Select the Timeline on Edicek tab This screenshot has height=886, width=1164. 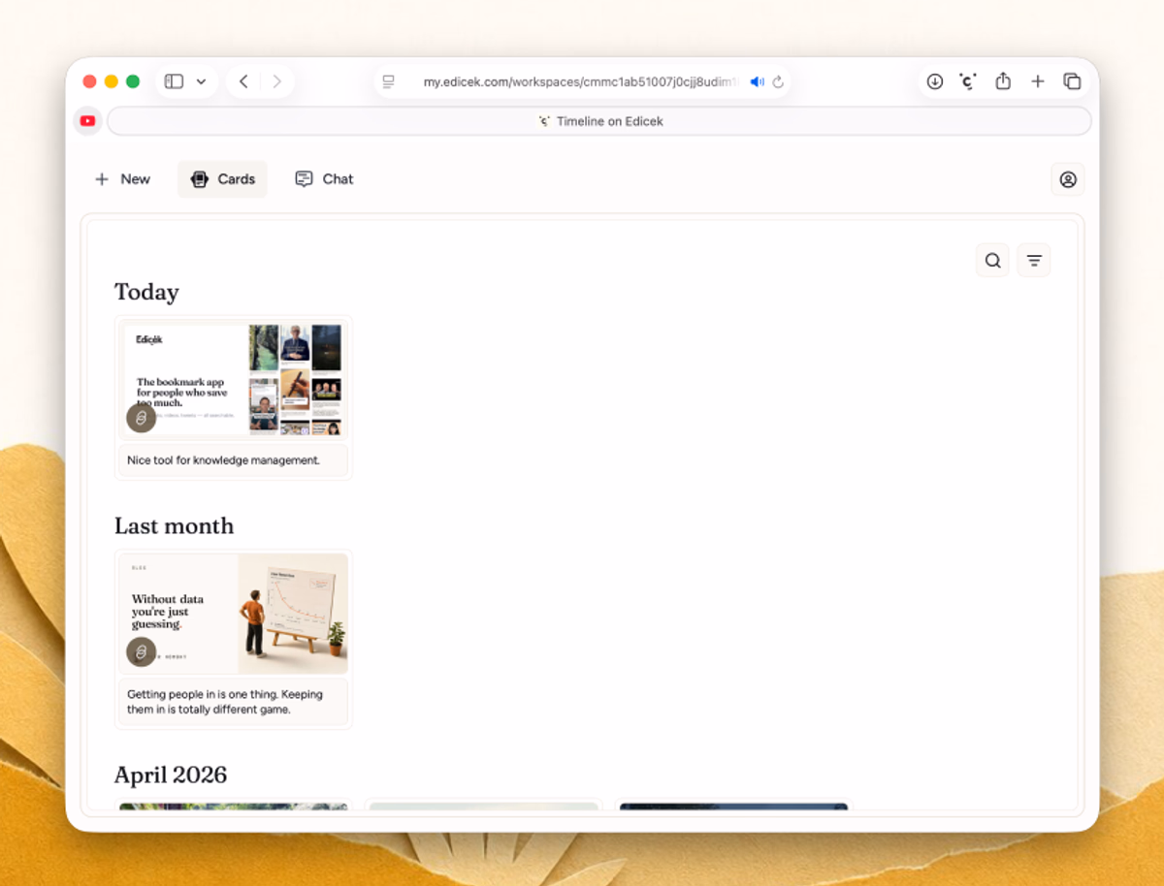click(599, 121)
